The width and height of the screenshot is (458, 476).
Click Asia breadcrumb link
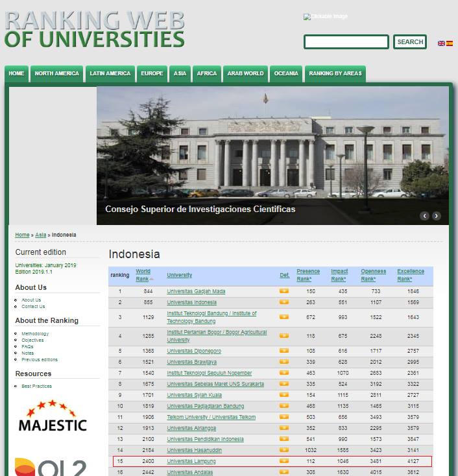point(41,235)
